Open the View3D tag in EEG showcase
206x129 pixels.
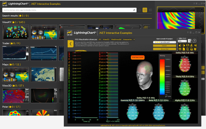106,39
